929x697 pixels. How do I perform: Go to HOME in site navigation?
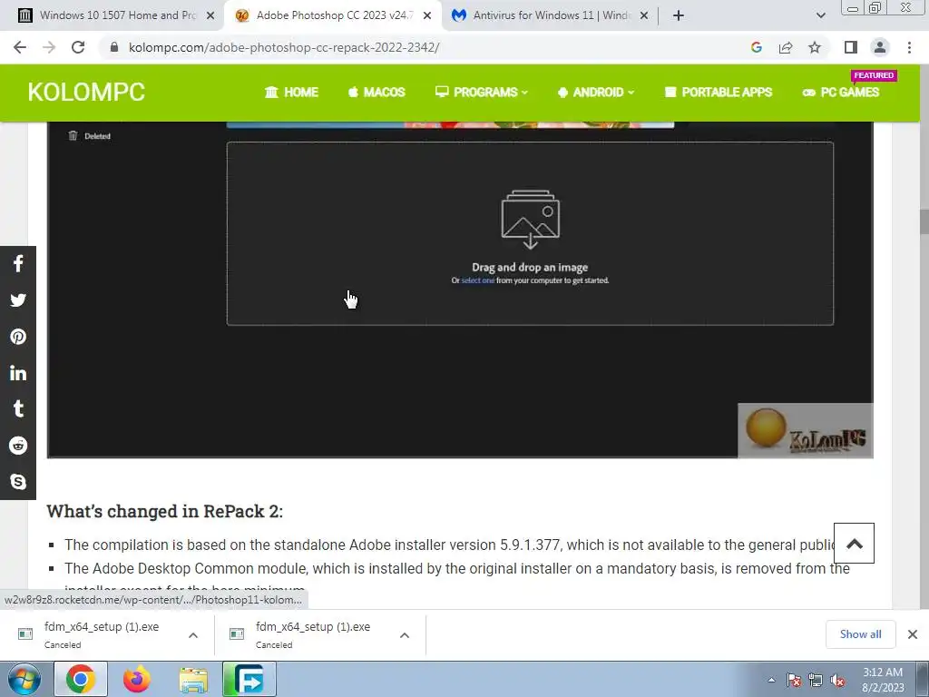coord(291,93)
